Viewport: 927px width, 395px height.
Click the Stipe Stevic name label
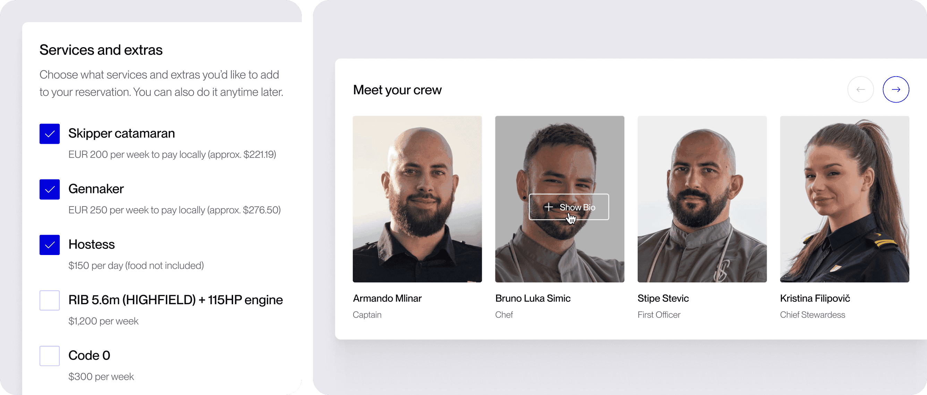click(663, 298)
